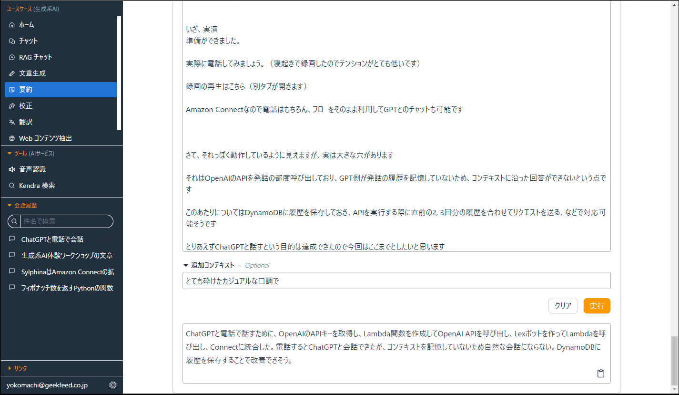Click the pencil icon beside 文章生成

(x=12, y=73)
